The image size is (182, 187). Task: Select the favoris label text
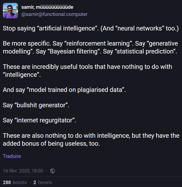click(45, 182)
